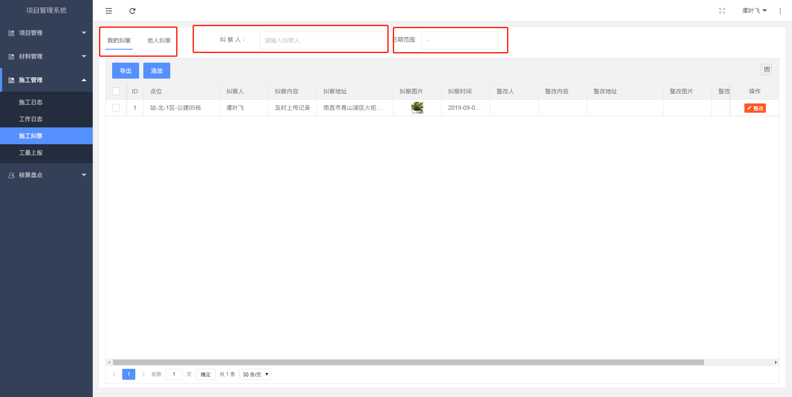The height and width of the screenshot is (397, 792).
Task: Click the orange 整改 button
Action: point(755,108)
